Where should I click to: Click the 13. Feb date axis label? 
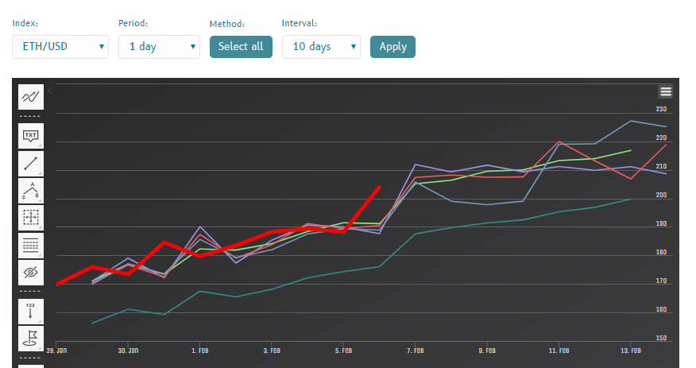coord(631,351)
